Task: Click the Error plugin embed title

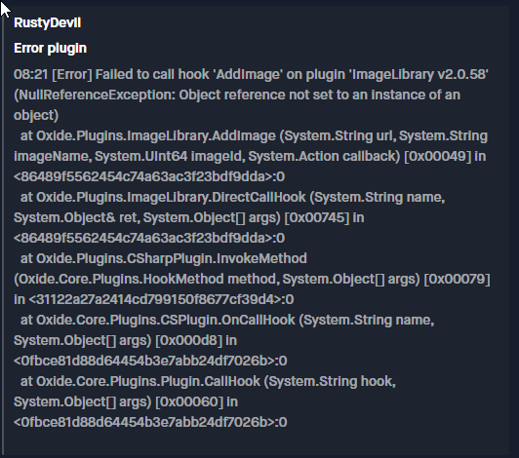Action: [51, 49]
